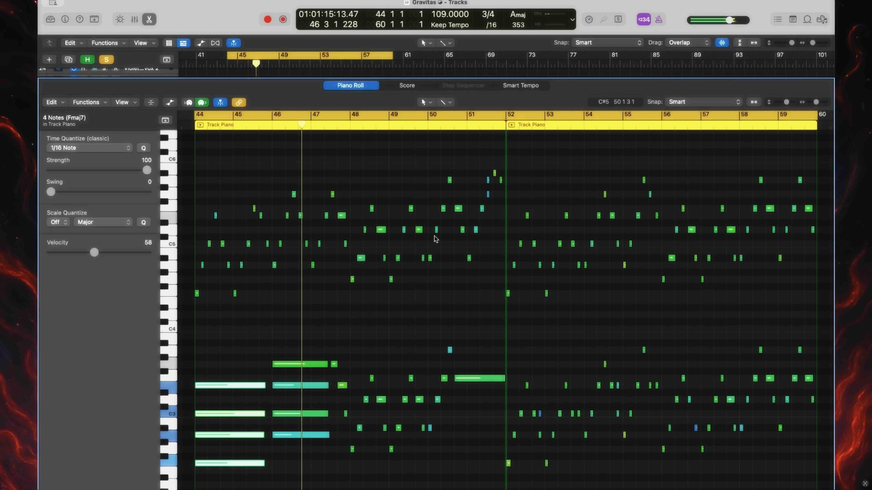
Task: Switch to the Score tab
Action: 407,85
